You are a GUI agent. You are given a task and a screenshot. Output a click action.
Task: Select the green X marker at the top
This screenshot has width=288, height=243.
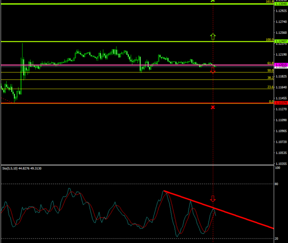point(213,1)
